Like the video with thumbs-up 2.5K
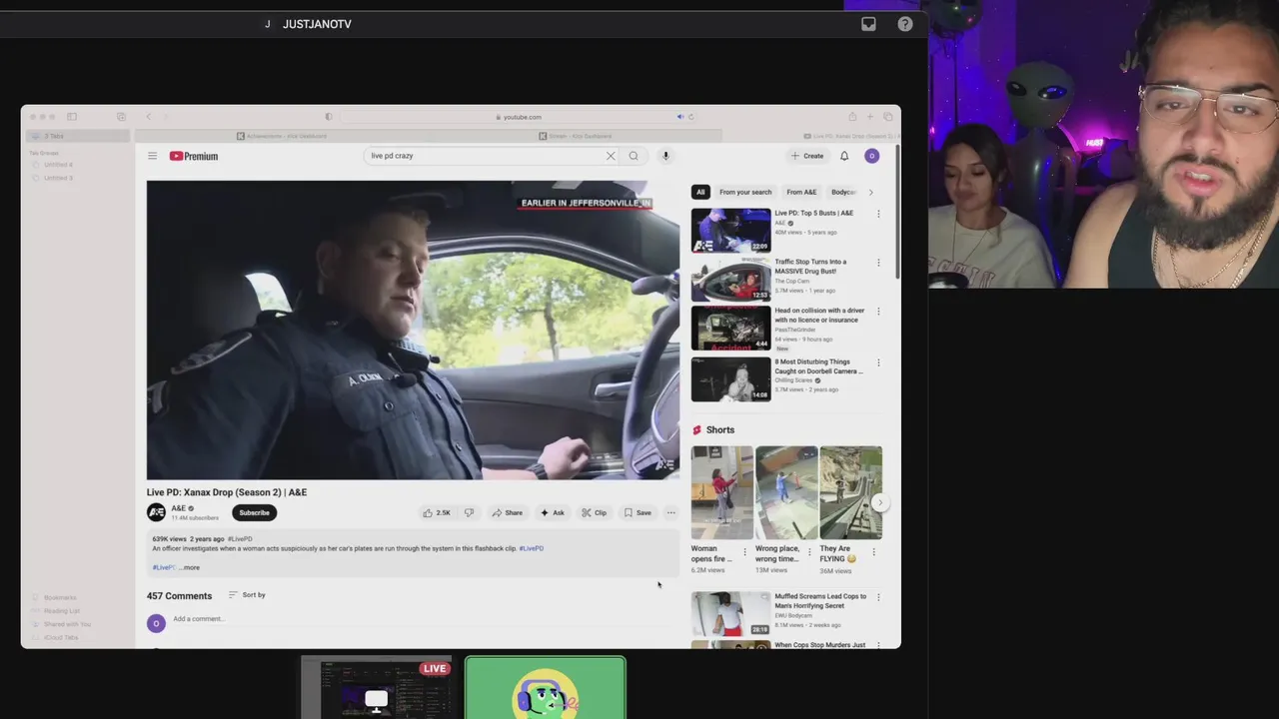The image size is (1279, 719). point(437,512)
